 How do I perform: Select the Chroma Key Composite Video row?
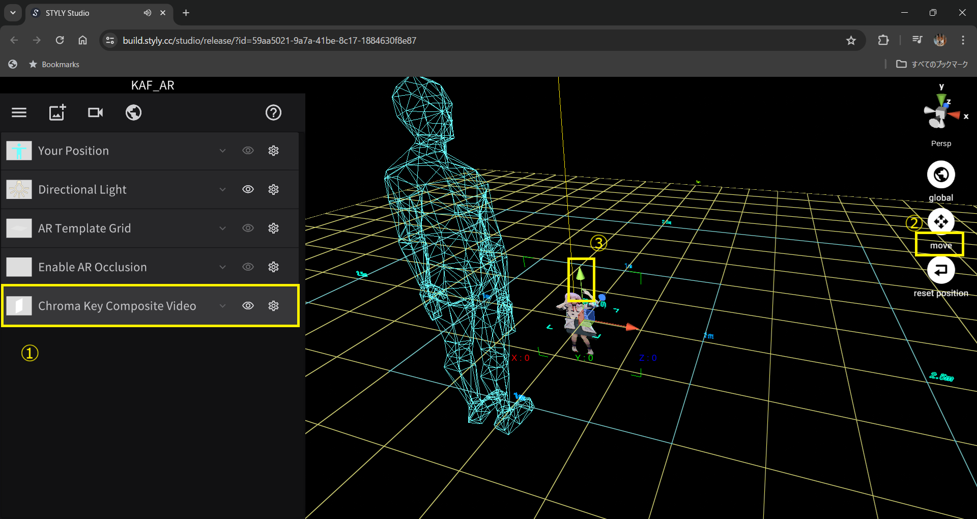150,306
